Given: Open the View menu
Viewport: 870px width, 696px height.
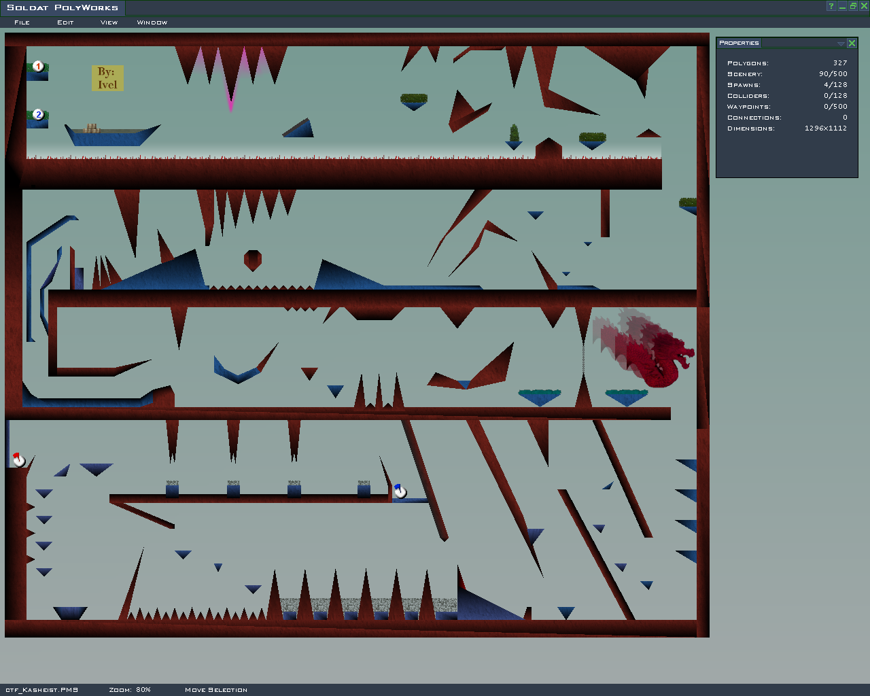Looking at the screenshot, I should (x=109, y=22).
